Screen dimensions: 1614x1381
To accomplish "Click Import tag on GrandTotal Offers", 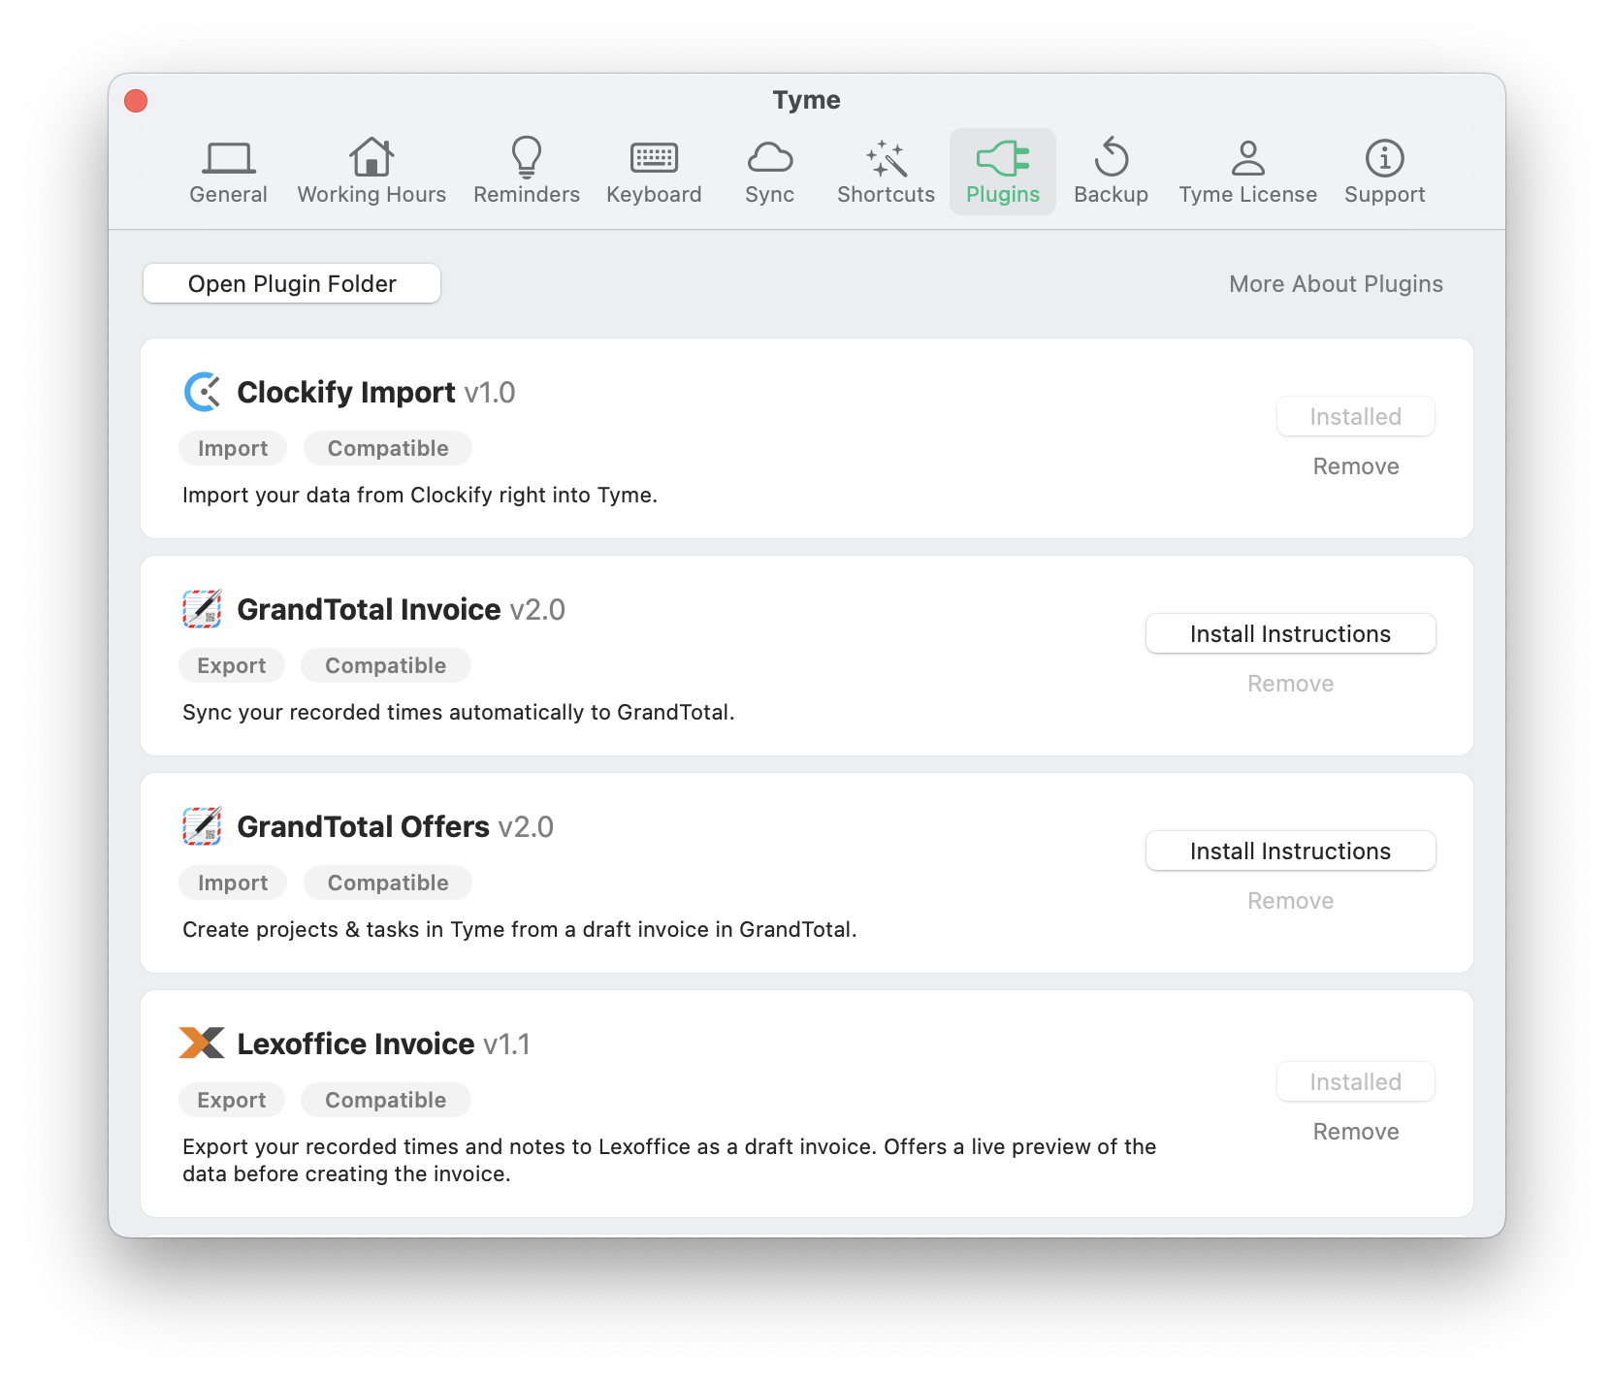I will (233, 883).
